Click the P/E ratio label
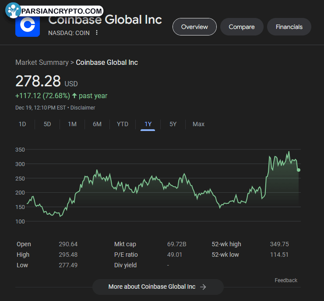This screenshot has height=301, width=324. 126,255
